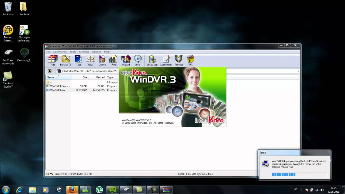Screen dimensions: 345x194
Task: Sort files by Type column header
Action: point(112,77)
